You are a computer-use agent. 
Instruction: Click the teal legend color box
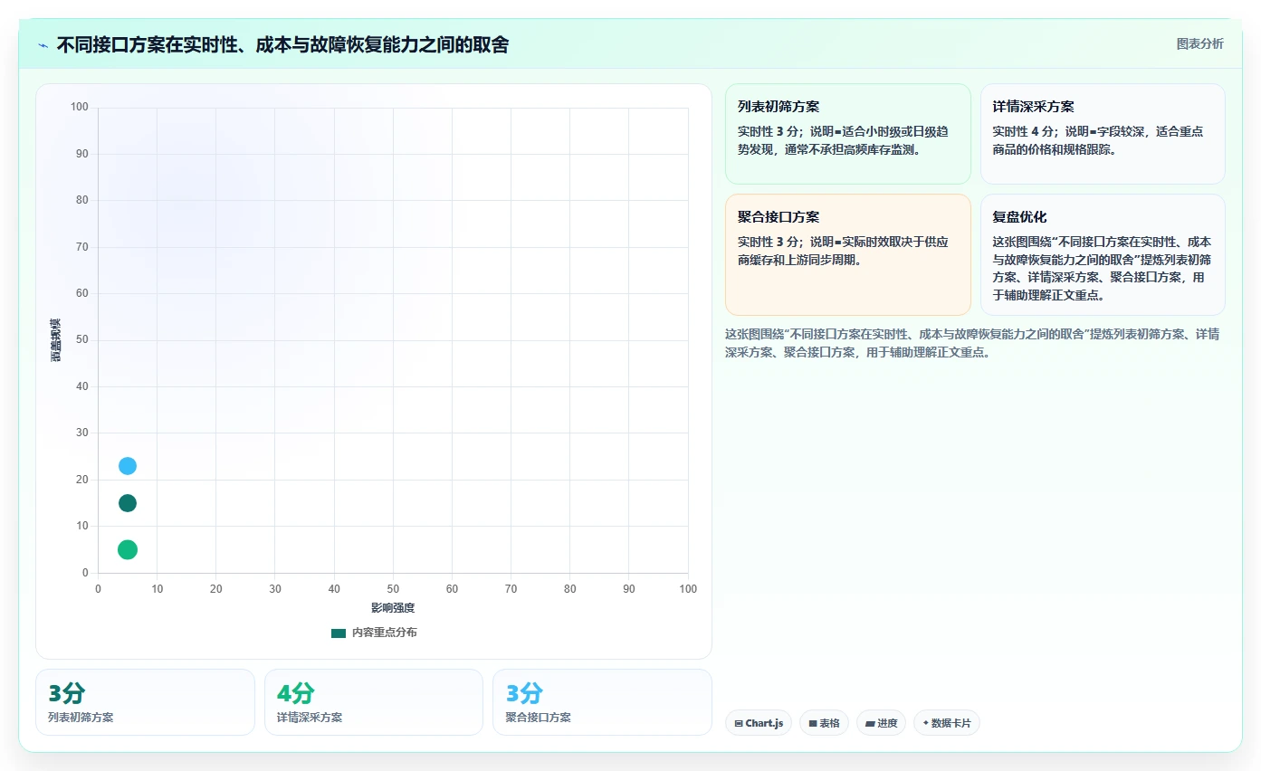click(339, 633)
